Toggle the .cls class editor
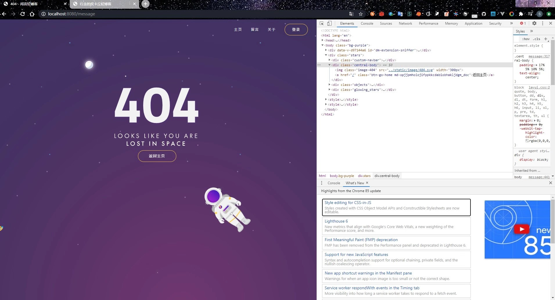Image resolution: width=555 pixels, height=300 pixels. [536, 39]
